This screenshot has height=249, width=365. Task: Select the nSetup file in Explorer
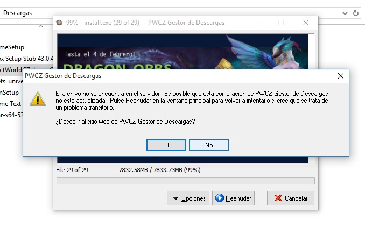(x=10, y=93)
